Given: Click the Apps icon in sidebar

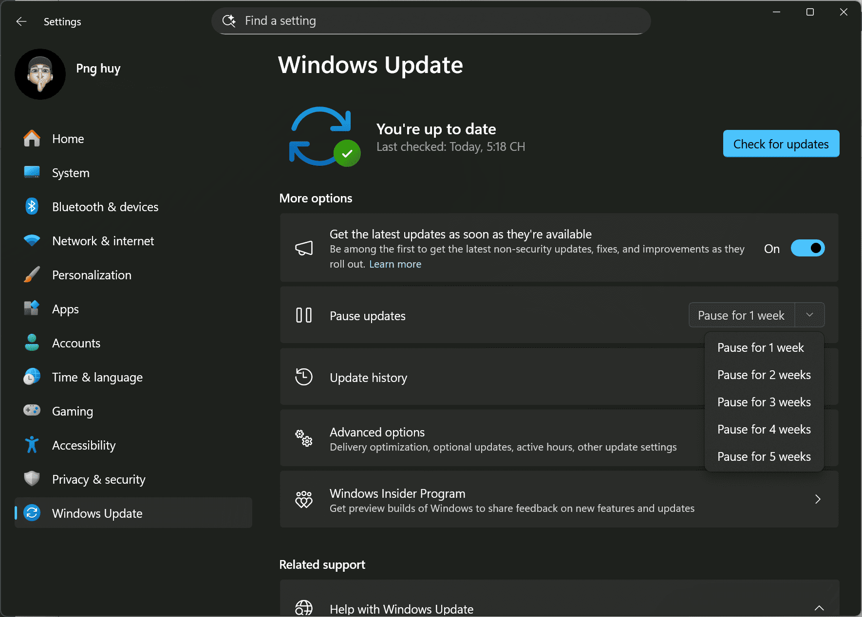Looking at the screenshot, I should (x=32, y=308).
